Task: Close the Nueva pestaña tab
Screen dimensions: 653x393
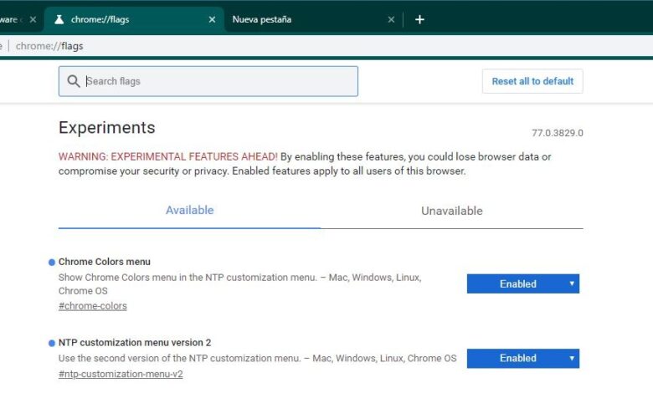Action: point(391,19)
